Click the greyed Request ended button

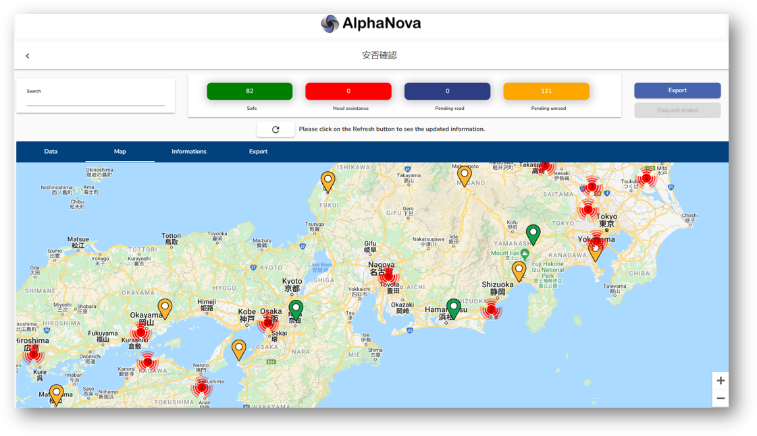tap(677, 110)
